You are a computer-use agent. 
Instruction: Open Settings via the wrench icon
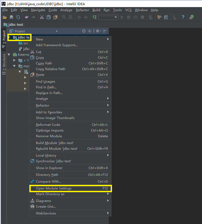(x=159, y=17)
